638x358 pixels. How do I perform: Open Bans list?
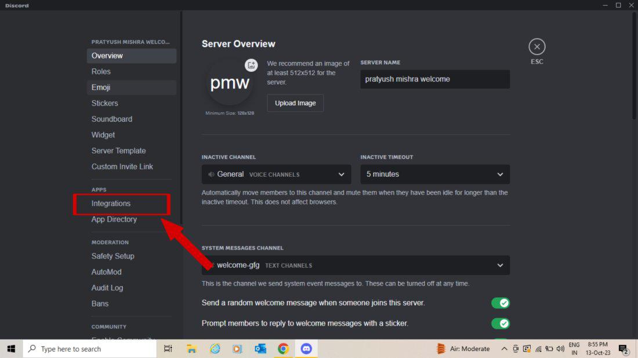coord(132,304)
